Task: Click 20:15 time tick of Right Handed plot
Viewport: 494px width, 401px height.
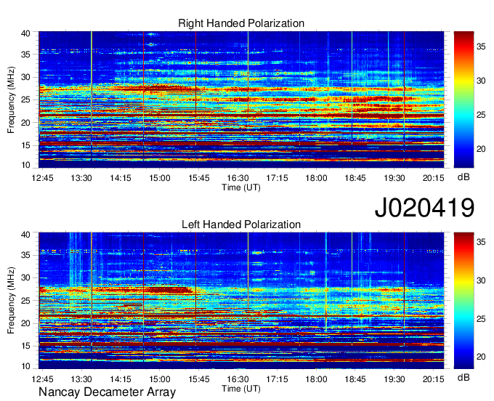Action: tap(434, 178)
